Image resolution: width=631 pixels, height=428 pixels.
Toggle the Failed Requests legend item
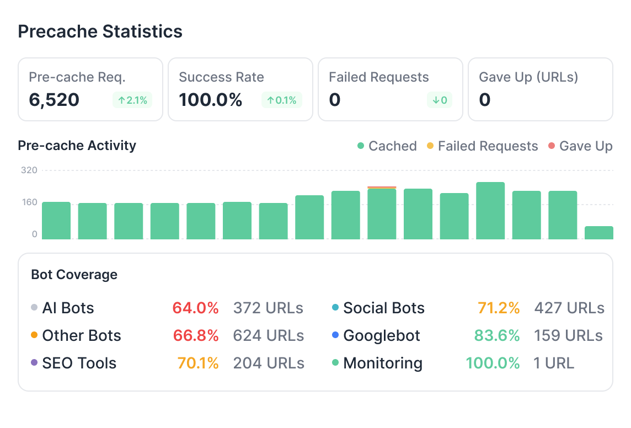click(x=483, y=146)
